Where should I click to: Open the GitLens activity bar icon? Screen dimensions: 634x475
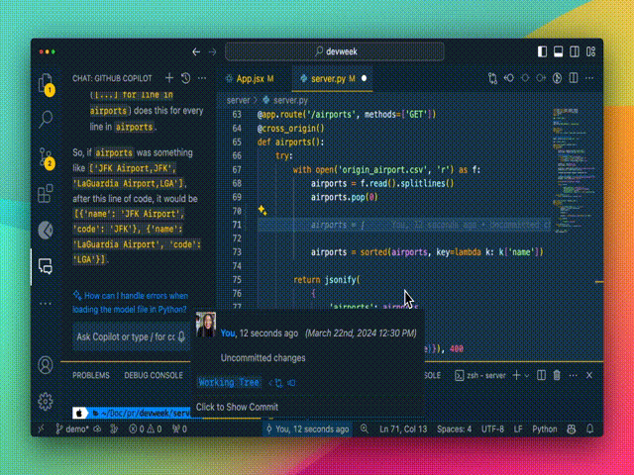pos(46,231)
